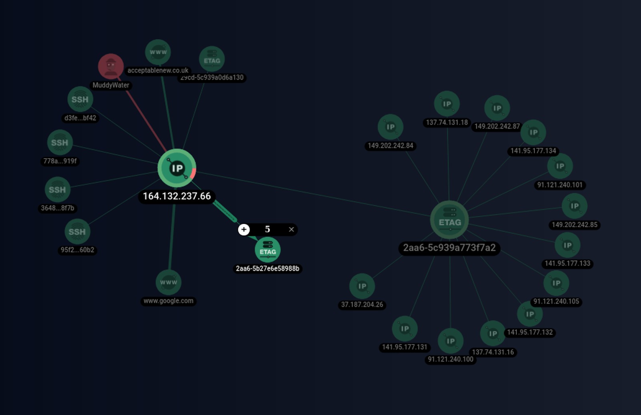Image resolution: width=641 pixels, height=415 pixels.
Task: Open the SSH node d3fe...bf42
Action: [80, 99]
